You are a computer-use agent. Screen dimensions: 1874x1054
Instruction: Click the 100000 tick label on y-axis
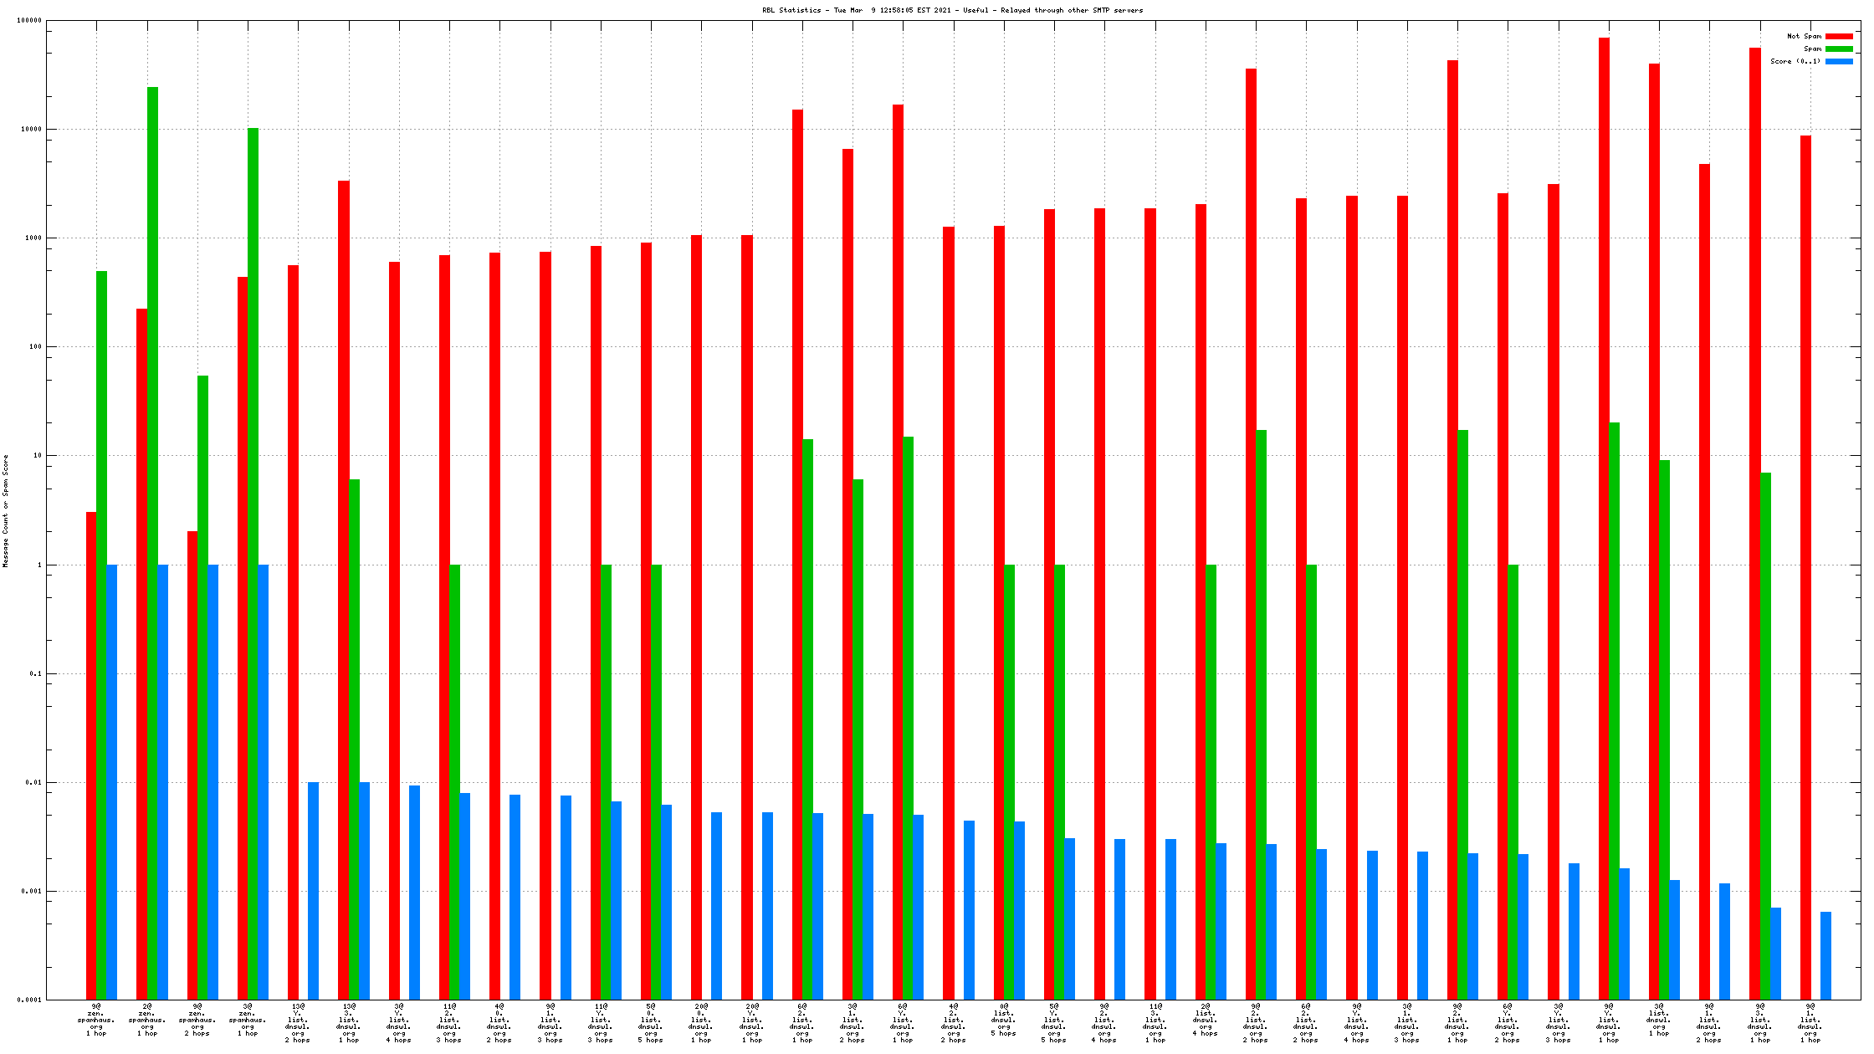click(29, 21)
